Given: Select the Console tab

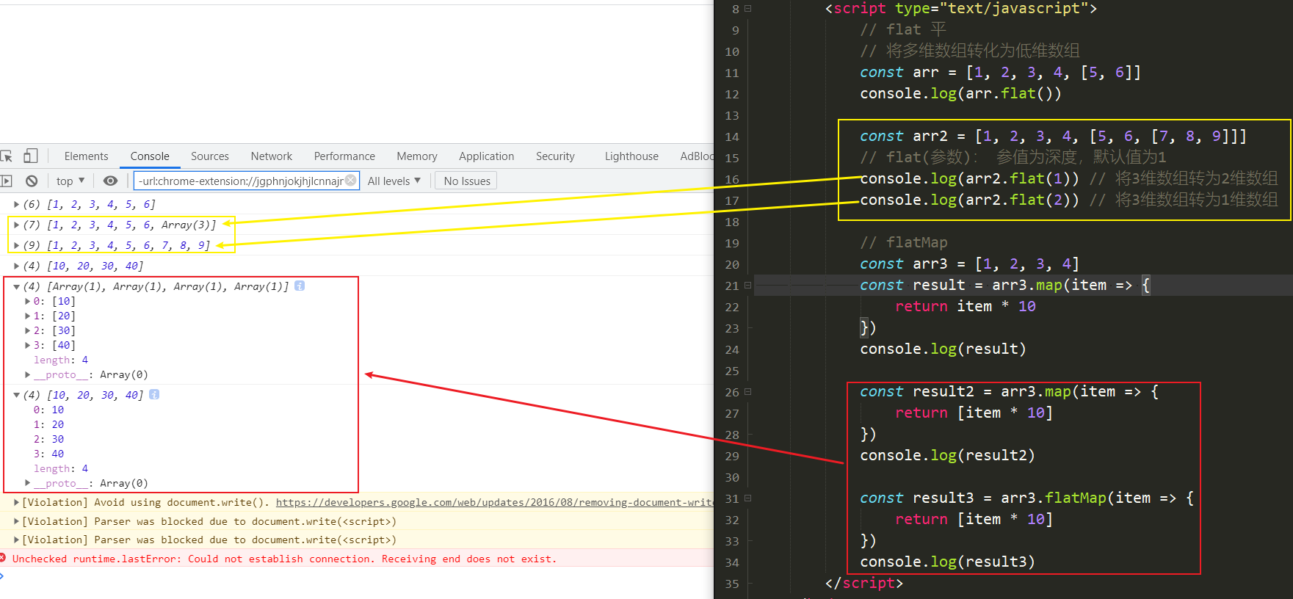Looking at the screenshot, I should (x=150, y=156).
